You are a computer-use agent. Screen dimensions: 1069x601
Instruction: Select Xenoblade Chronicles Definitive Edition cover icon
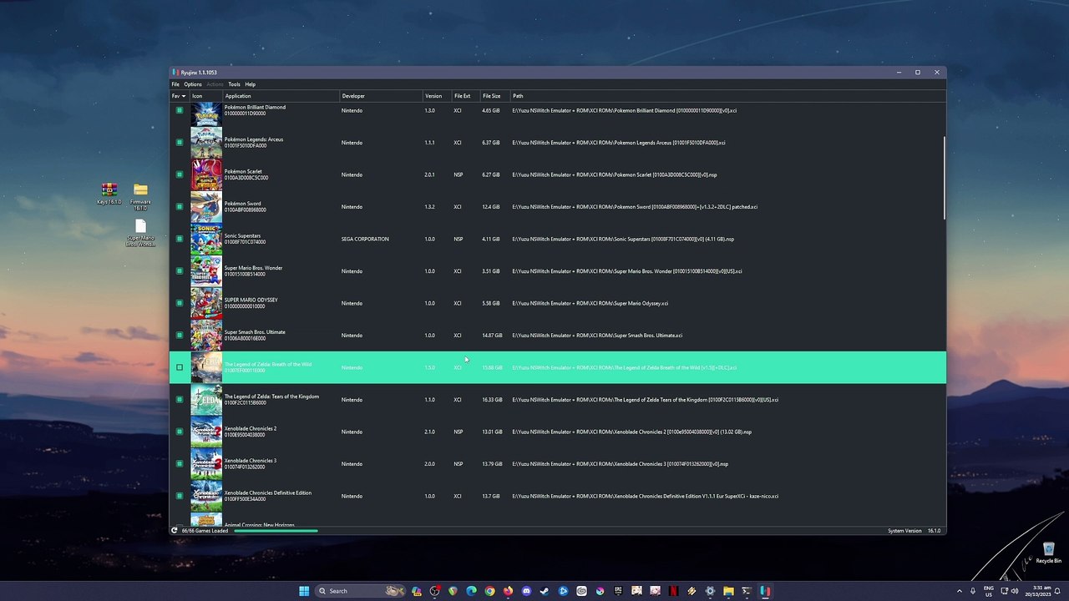(206, 496)
